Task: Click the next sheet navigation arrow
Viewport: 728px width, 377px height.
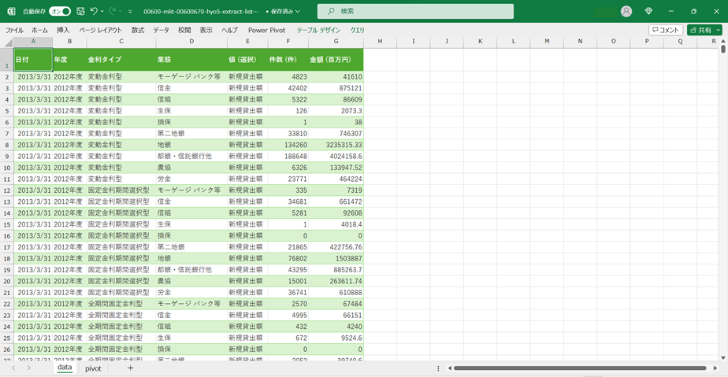Action: click(x=29, y=368)
